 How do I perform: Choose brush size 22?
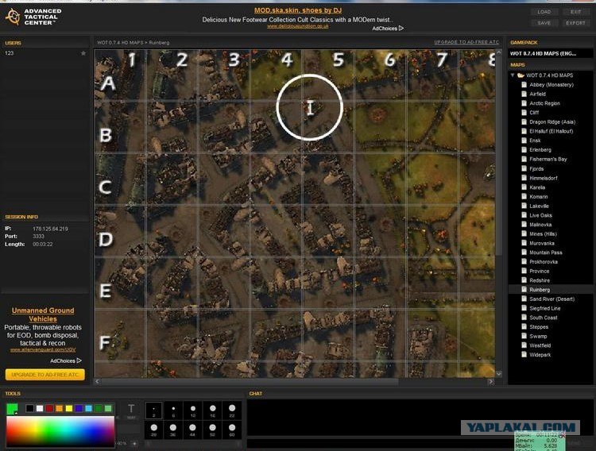232,411
